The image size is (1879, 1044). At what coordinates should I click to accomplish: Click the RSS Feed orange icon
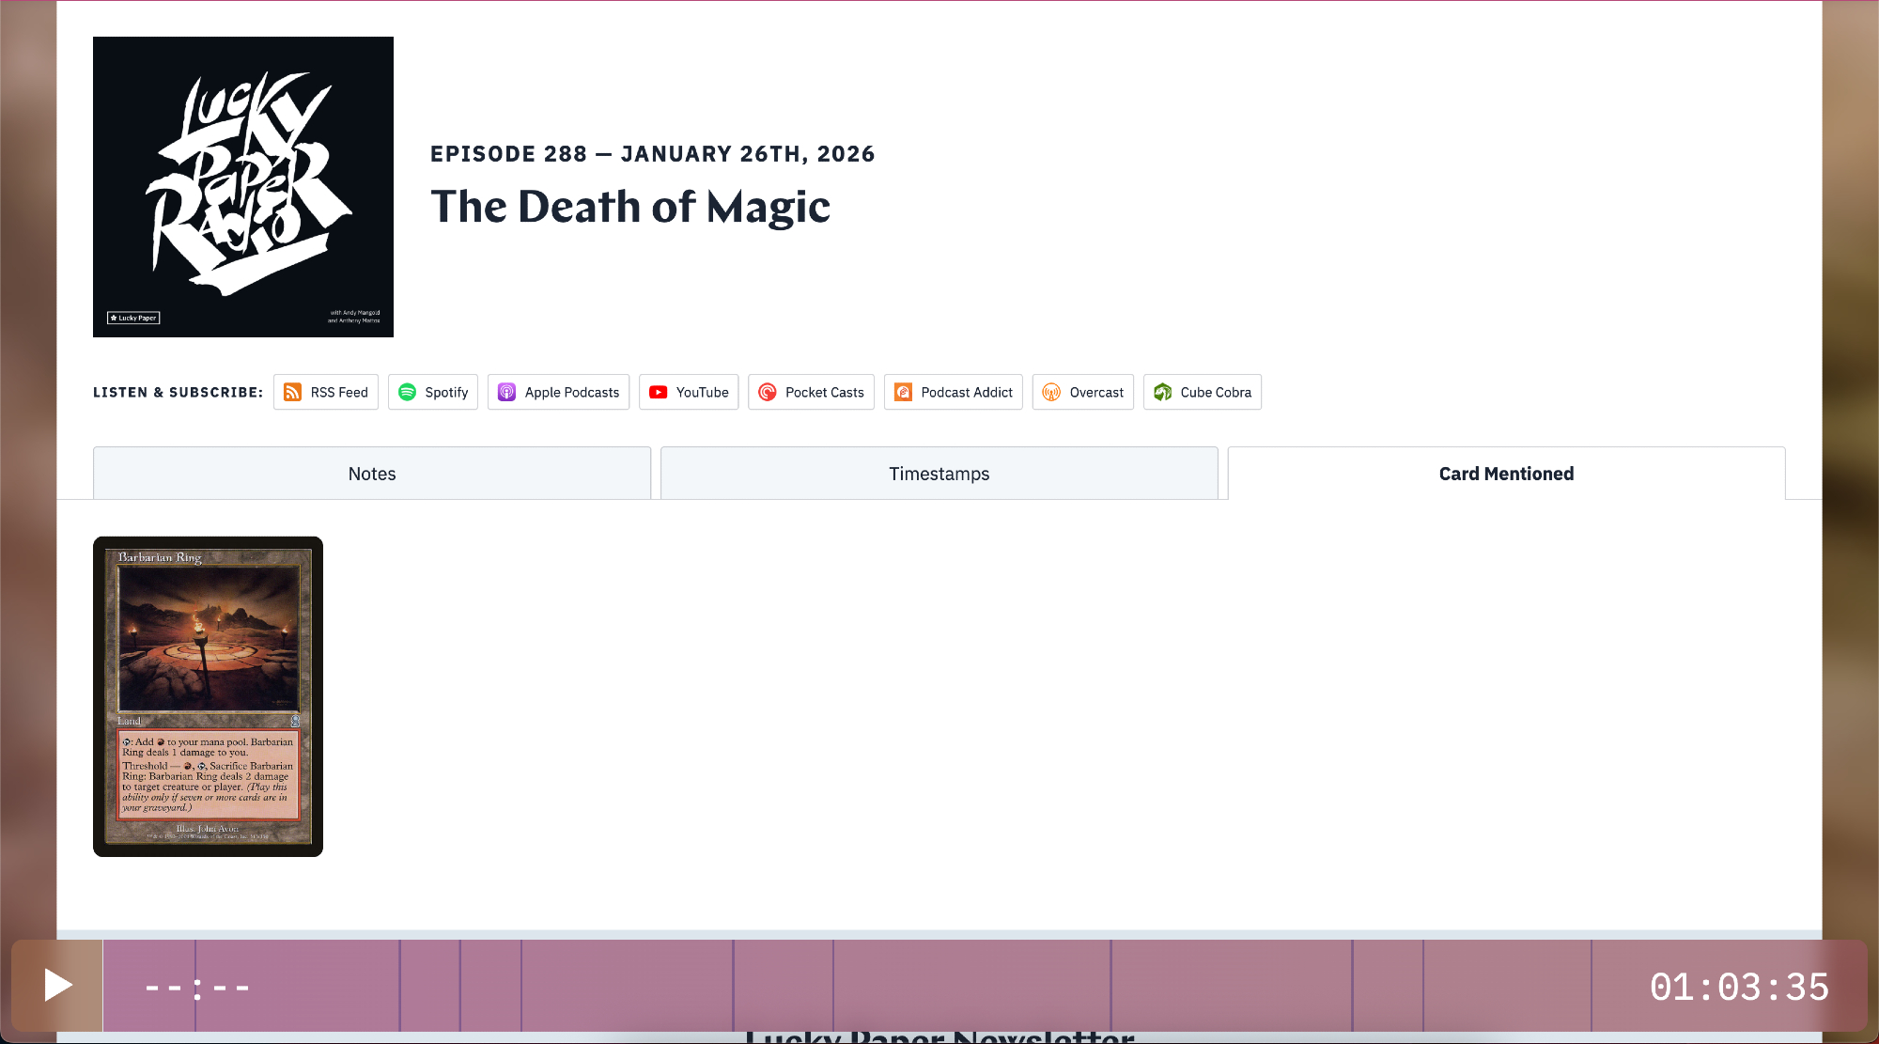click(x=292, y=392)
